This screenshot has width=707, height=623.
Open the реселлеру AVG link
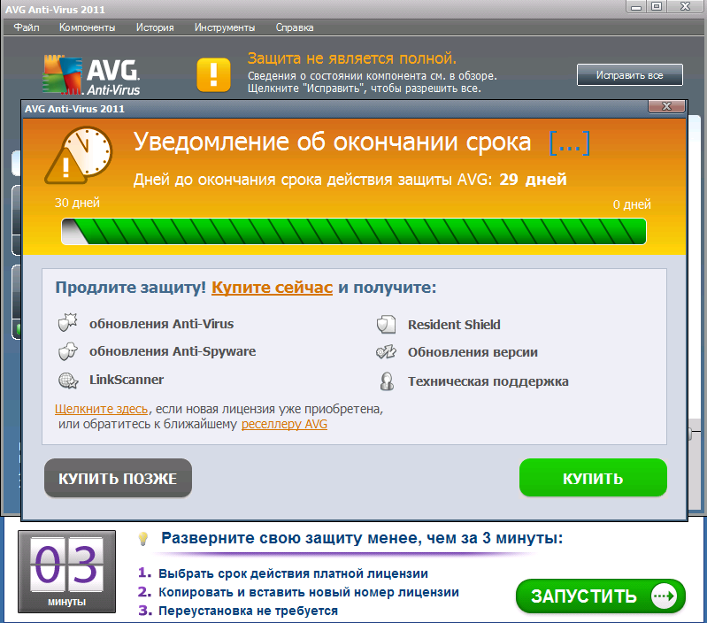(x=284, y=424)
